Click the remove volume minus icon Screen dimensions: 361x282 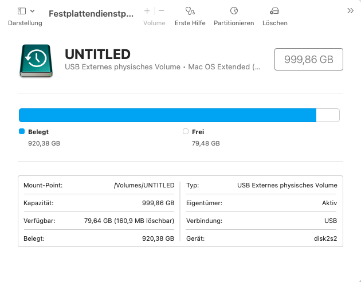(161, 11)
